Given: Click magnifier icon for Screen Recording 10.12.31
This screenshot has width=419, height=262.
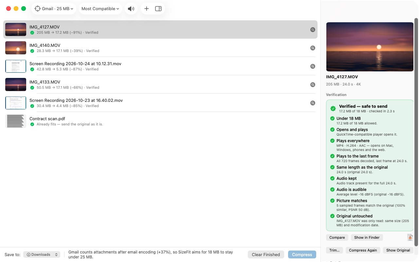Looking at the screenshot, I should 313,66.
